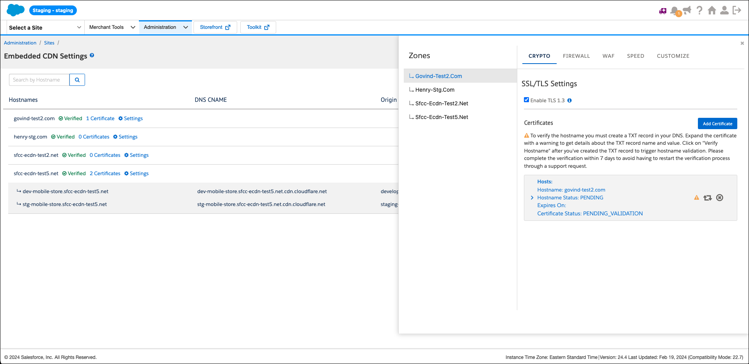Click the logout arrow icon
The height and width of the screenshot is (364, 749).
click(x=737, y=10)
